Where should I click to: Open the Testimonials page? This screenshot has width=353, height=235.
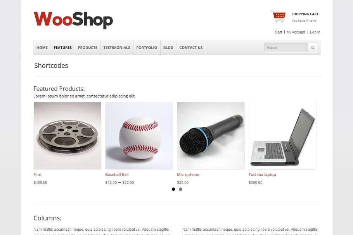117,48
